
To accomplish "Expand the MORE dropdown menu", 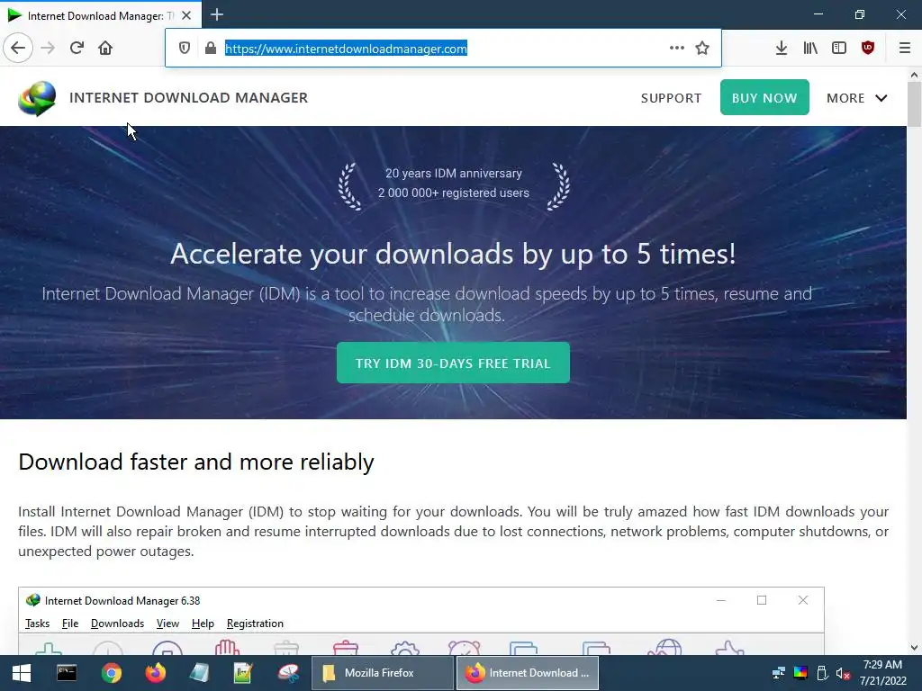I will [857, 98].
